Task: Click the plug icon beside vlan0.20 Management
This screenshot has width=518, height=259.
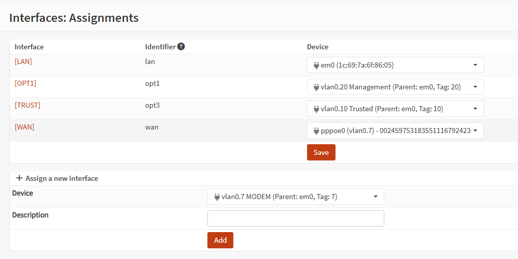Action: tap(316, 87)
